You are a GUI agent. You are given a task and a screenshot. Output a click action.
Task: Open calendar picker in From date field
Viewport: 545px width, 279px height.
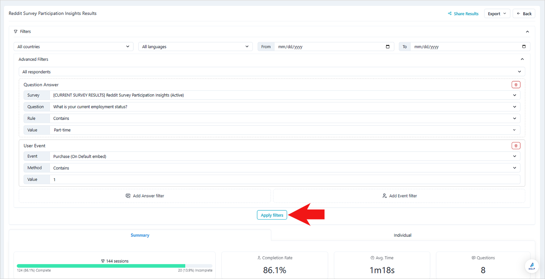coord(387,47)
